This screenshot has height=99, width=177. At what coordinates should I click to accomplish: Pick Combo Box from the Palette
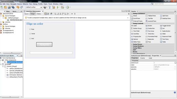150,28
